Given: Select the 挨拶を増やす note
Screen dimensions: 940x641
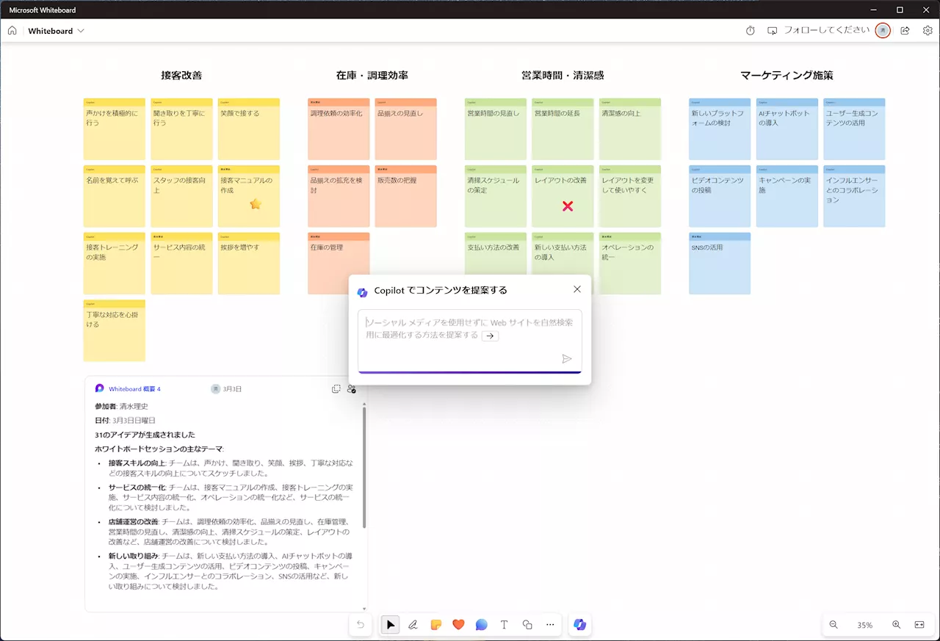Looking at the screenshot, I should [x=249, y=264].
